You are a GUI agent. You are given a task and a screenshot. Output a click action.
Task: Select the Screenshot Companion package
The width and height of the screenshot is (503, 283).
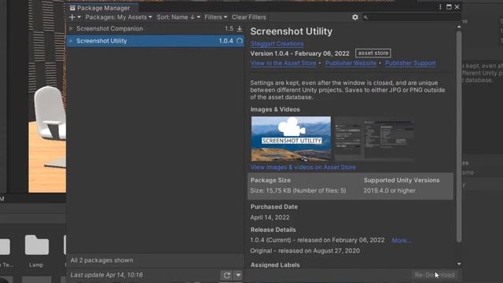(x=156, y=28)
